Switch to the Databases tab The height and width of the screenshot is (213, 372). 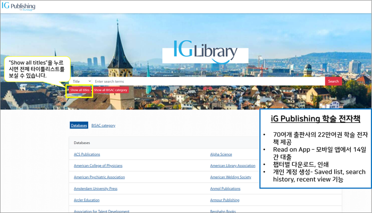click(79, 125)
